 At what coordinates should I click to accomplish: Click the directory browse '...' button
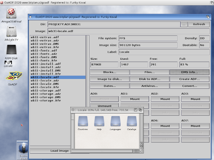[x=184, y=24]
